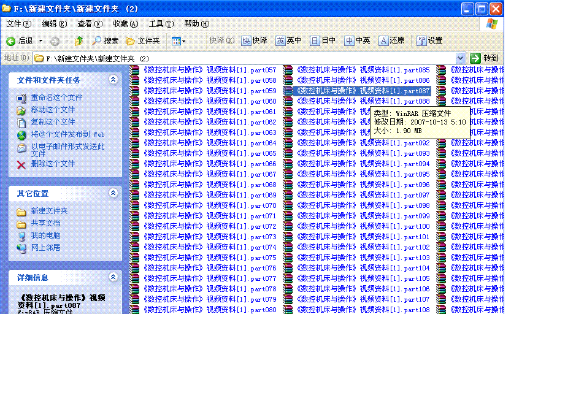Open the 工具 menu

[x=161, y=23]
